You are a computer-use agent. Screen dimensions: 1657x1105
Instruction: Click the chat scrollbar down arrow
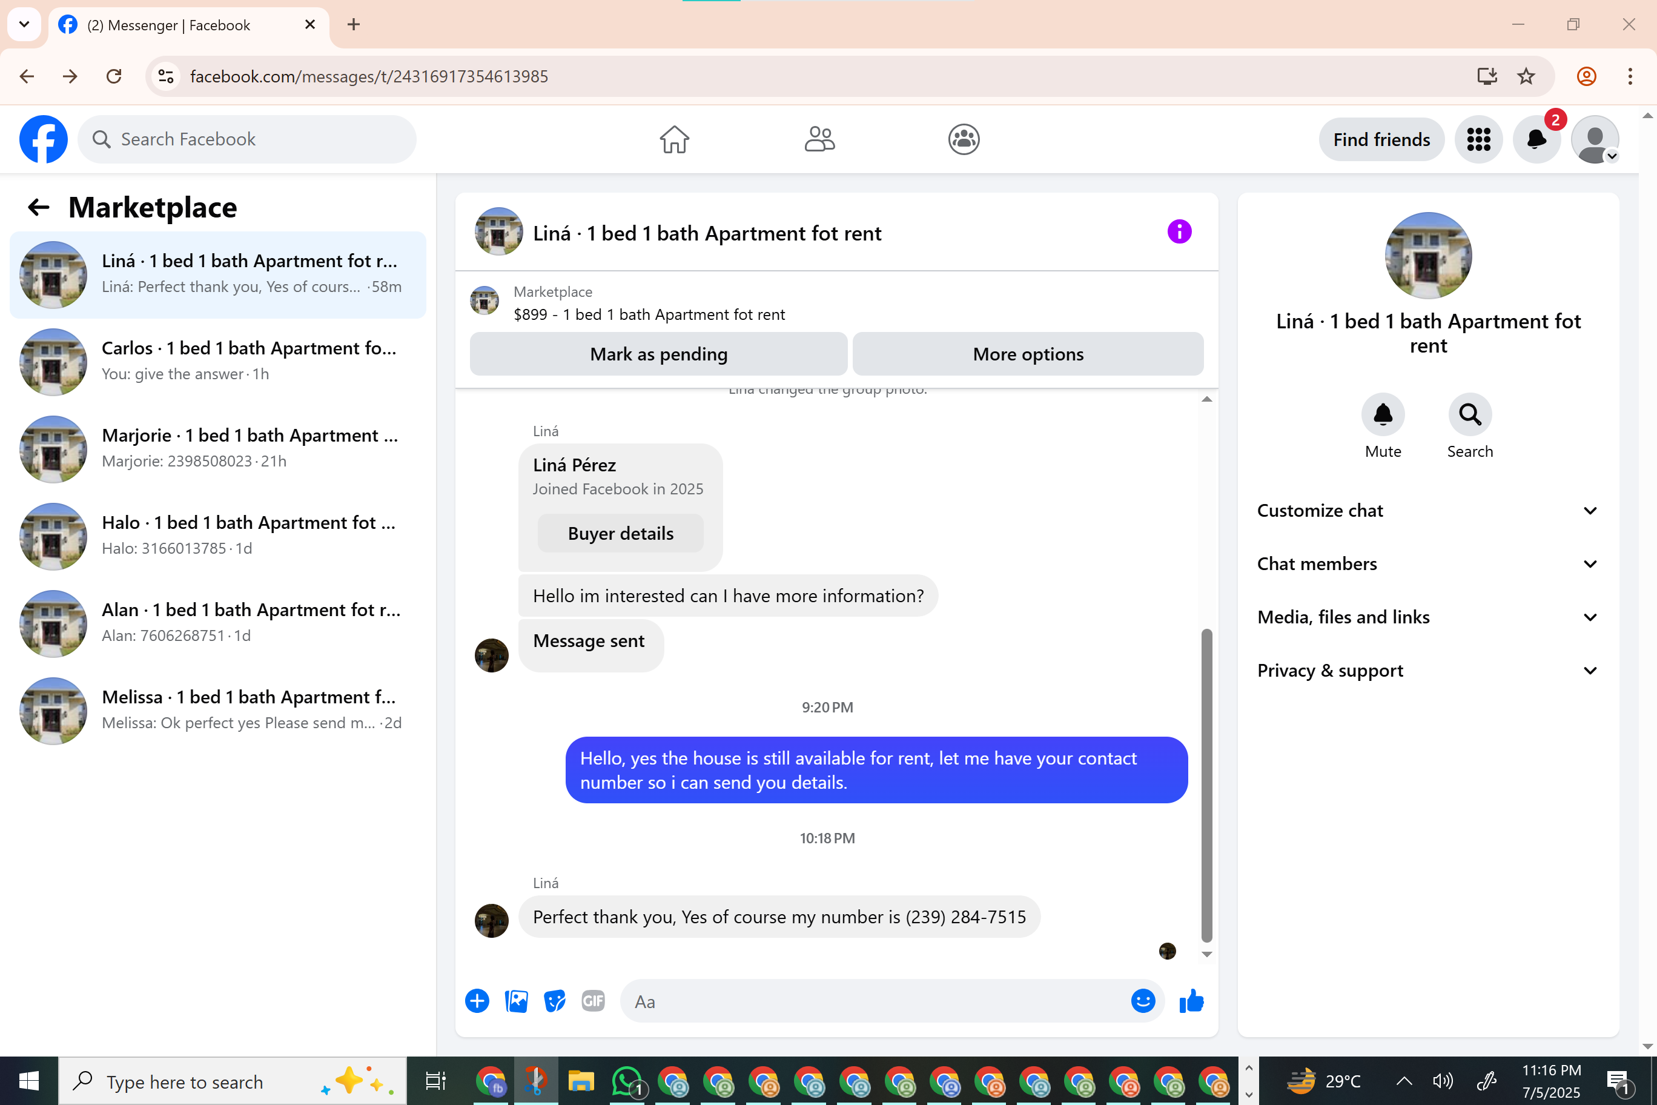pyautogui.click(x=1206, y=954)
